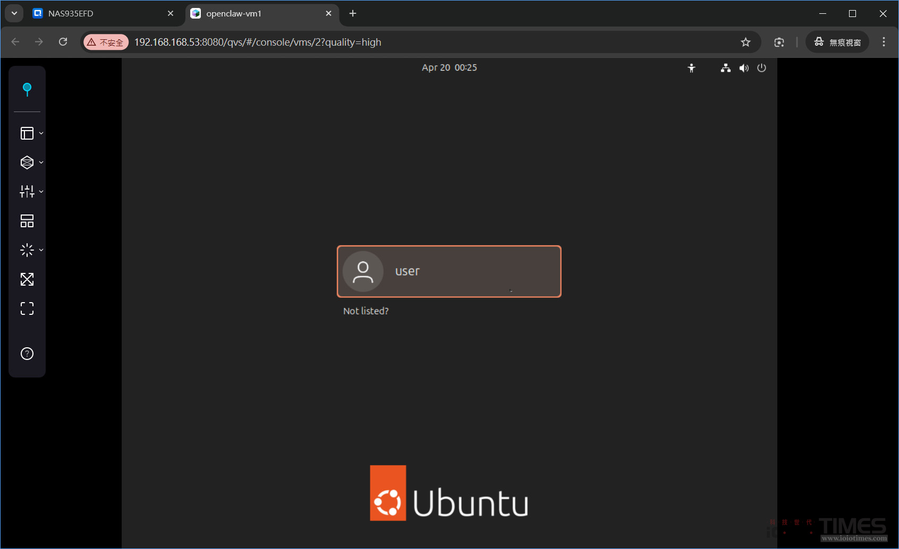The height and width of the screenshot is (549, 899).
Task: Expand the chevron beside the sliders icon
Action: [41, 192]
